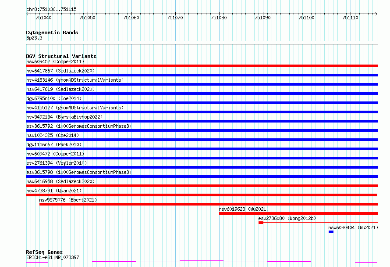Open the esv2736080 (Wong2012b) label
This screenshot has width=390, height=267.
click(287, 218)
